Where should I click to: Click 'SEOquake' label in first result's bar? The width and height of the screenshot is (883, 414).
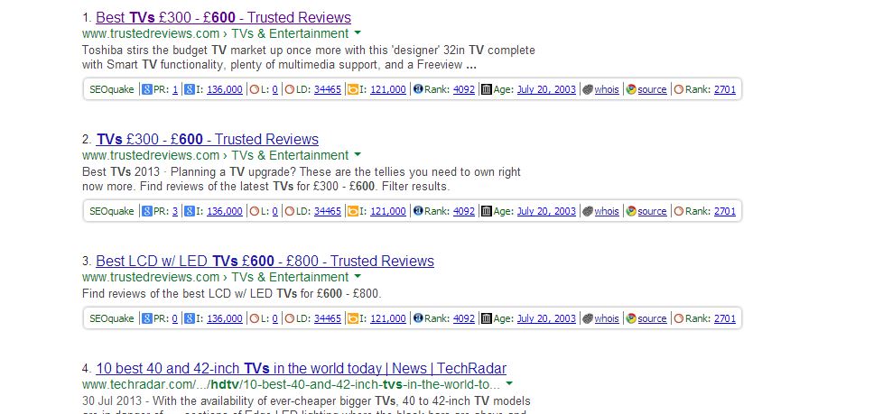[x=111, y=89]
